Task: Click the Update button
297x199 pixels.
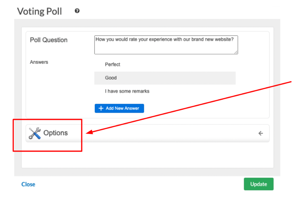Action: pos(258,184)
